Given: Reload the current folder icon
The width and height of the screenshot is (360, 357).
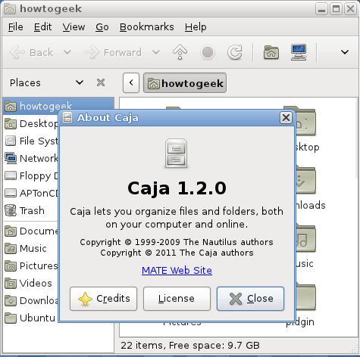Looking at the screenshot, I should 235,52.
